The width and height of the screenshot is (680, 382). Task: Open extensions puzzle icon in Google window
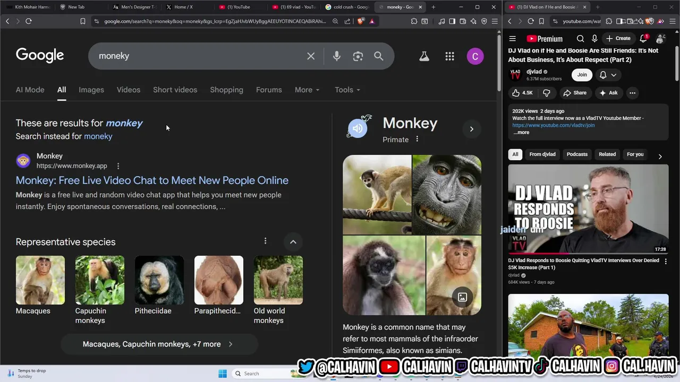[x=414, y=21]
